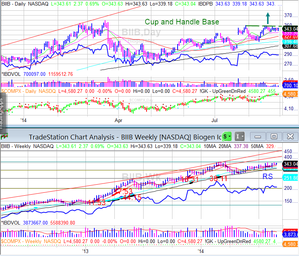Click the weekly 343.04 last-price tag
The width and height of the screenshot is (299, 256).
290,164
